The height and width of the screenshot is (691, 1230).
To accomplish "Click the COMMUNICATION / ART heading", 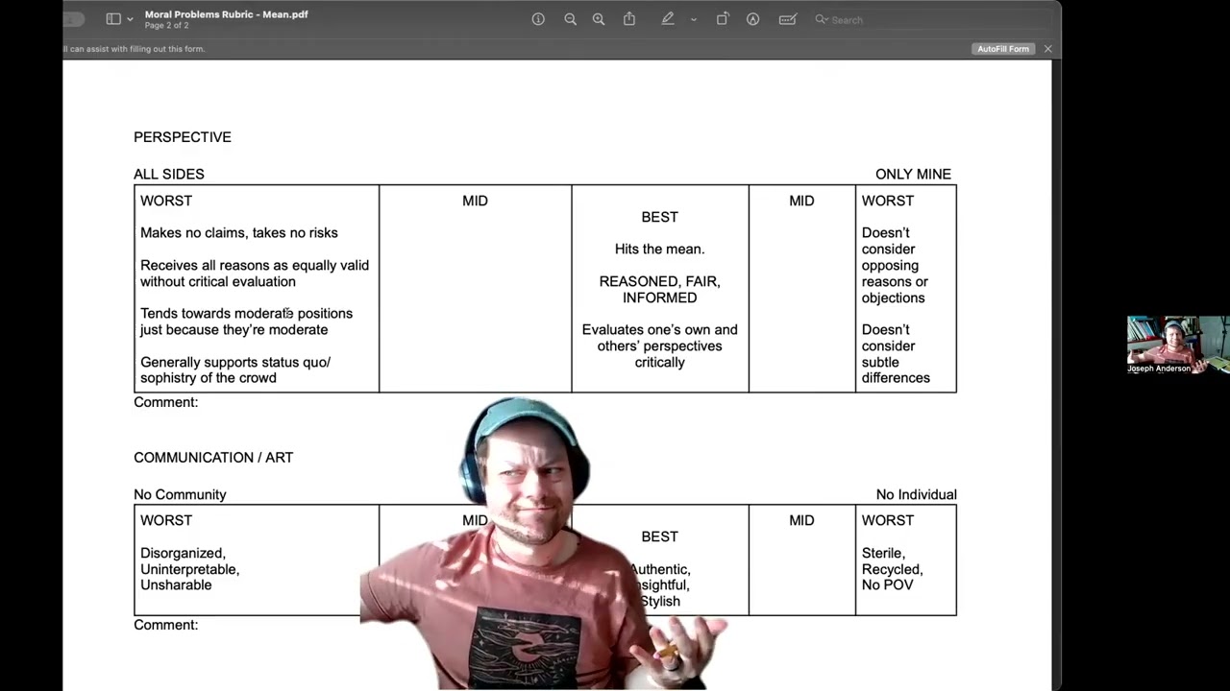I will click(x=213, y=458).
